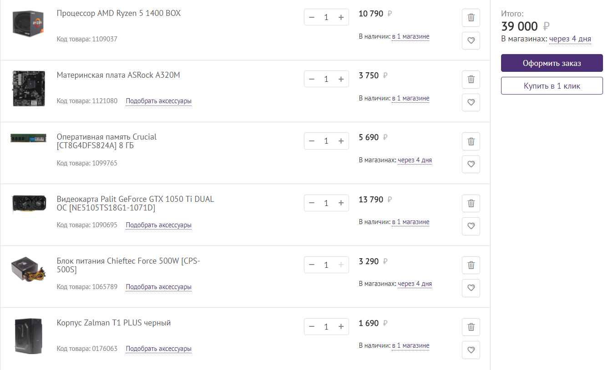Increase quantity of Zalman T1 PLUS case
This screenshot has width=613, height=370.
coord(341,326)
